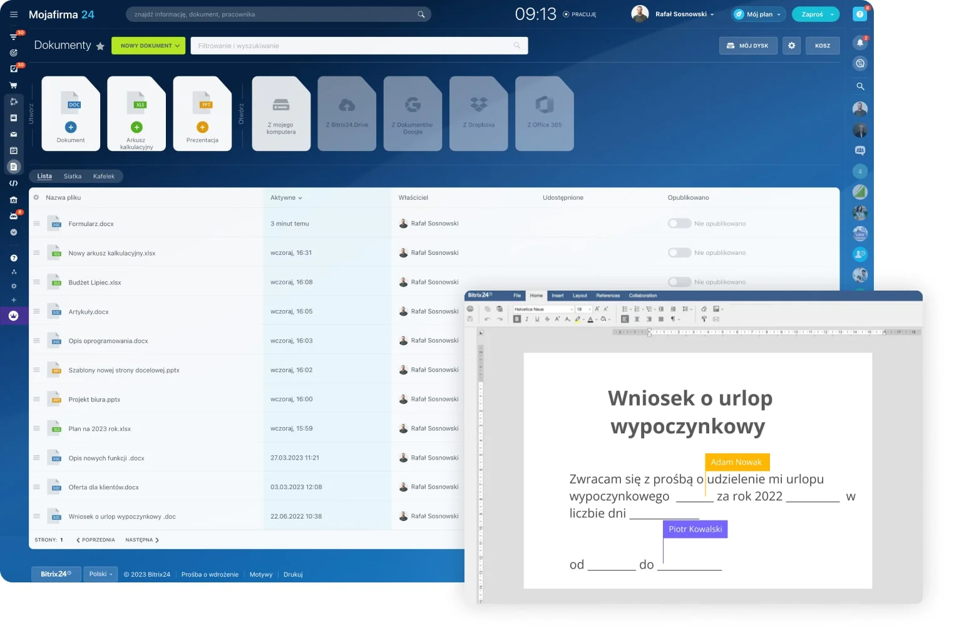The width and height of the screenshot is (954, 635).
Task: Open documents settings gear next to Mój Dysk
Action: [x=791, y=46]
